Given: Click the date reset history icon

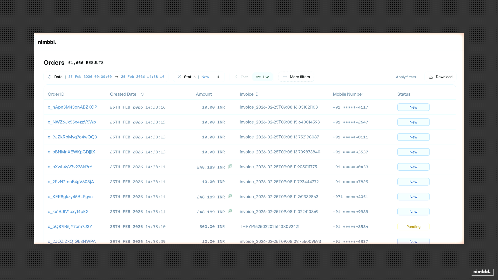Looking at the screenshot, I should tap(49, 77).
